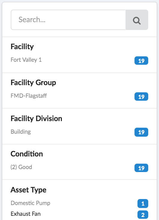Click the Condition section heading
Viewport: 159px width, 220px height.
[27, 154]
